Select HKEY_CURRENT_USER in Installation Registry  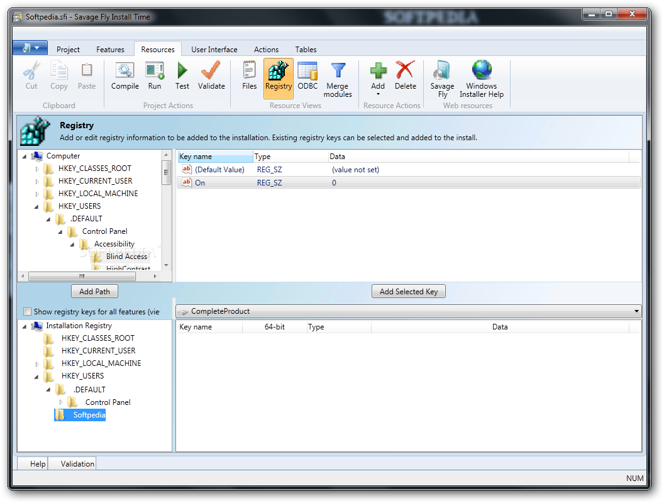(98, 351)
